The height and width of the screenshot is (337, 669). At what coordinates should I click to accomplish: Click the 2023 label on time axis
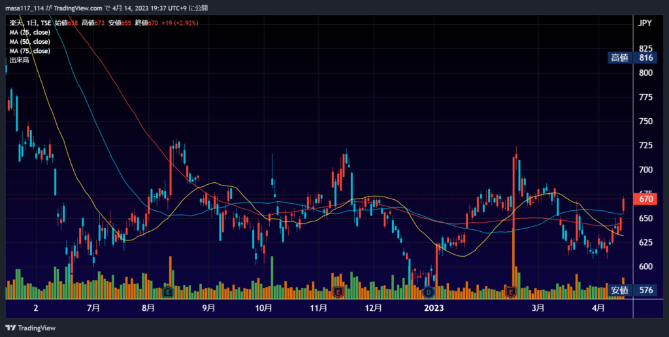click(x=434, y=308)
